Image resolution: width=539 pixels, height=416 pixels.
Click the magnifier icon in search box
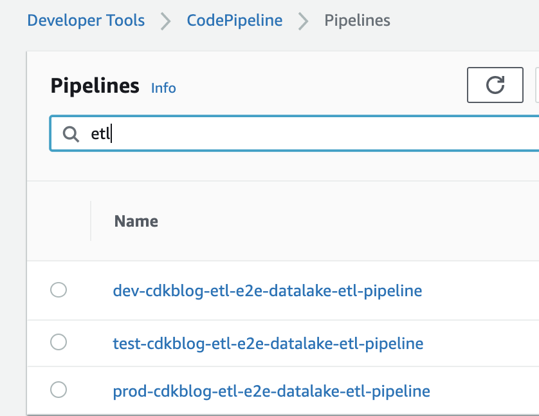tap(70, 133)
